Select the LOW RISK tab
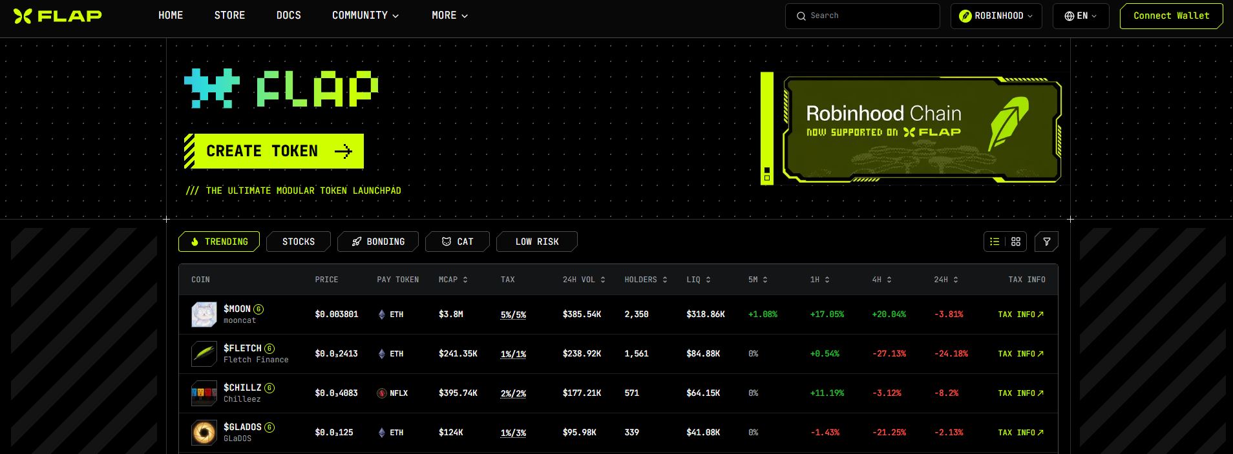The height and width of the screenshot is (454, 1233). pyautogui.click(x=537, y=242)
